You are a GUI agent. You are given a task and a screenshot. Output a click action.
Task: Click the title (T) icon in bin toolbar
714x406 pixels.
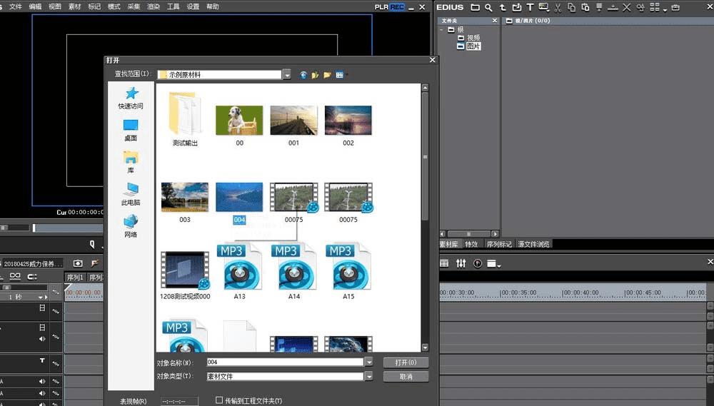click(530, 7)
